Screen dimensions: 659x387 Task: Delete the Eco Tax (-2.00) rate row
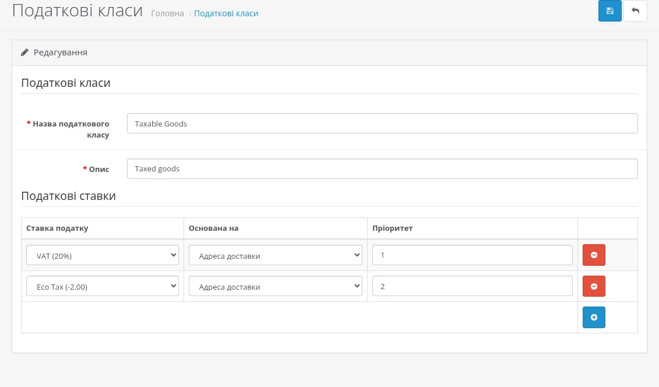(594, 286)
